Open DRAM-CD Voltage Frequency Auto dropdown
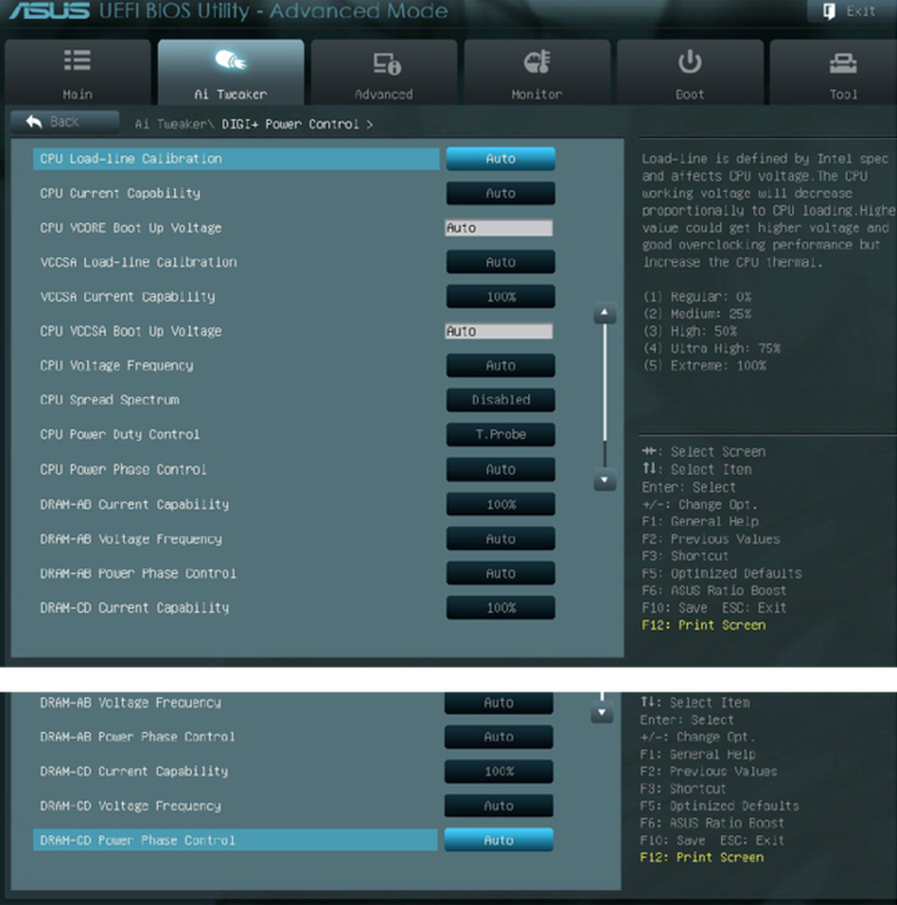Viewport: 897px width, 905px height. coord(499,805)
